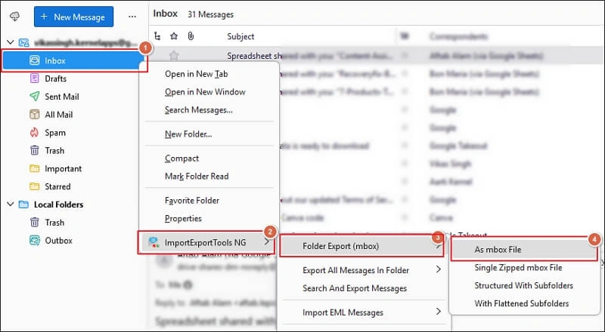This screenshot has width=605, height=332.
Task: Open the Drafts folder label
Action: point(55,78)
